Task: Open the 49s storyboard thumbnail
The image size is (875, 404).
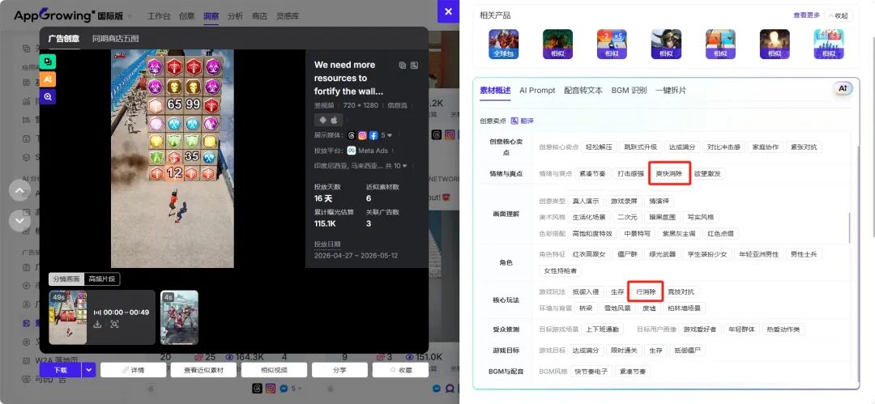Action: tap(67, 317)
